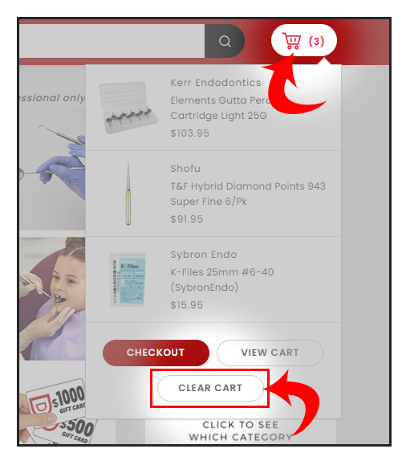Click the VIEW CART button
Viewport: 406px width, 457px height.
270,353
